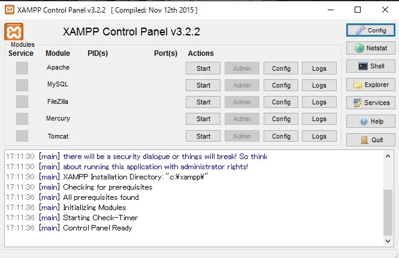Start the Apache module

[203, 68]
